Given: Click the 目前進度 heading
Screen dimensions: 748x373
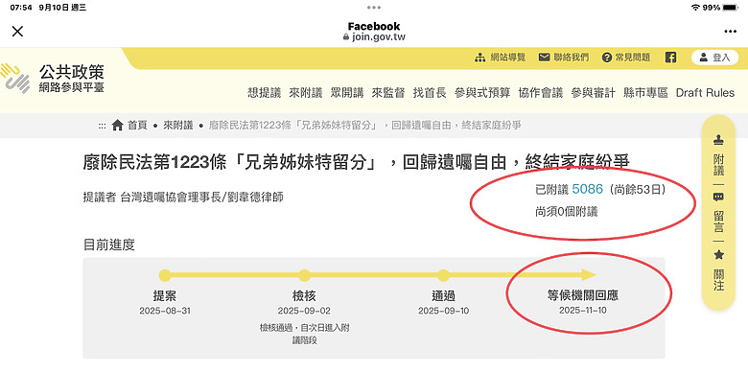Looking at the screenshot, I should 108,245.
